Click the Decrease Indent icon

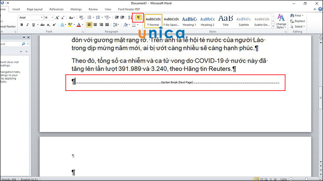point(117,18)
